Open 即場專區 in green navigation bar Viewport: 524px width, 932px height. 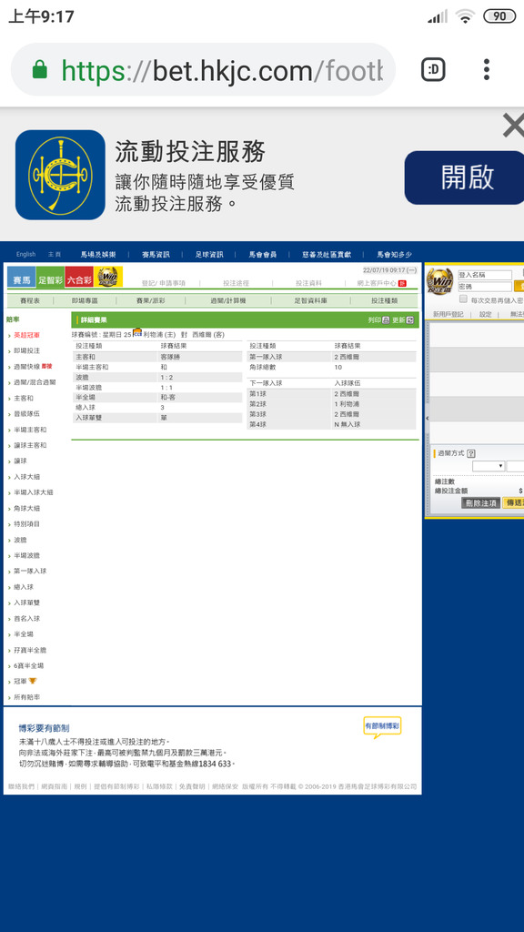coord(83,301)
